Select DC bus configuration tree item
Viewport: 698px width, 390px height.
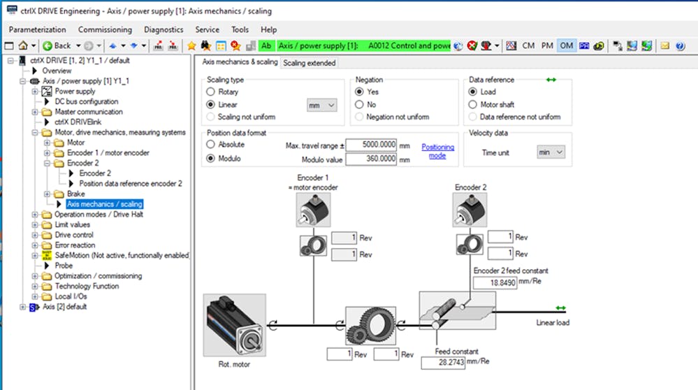(x=87, y=101)
